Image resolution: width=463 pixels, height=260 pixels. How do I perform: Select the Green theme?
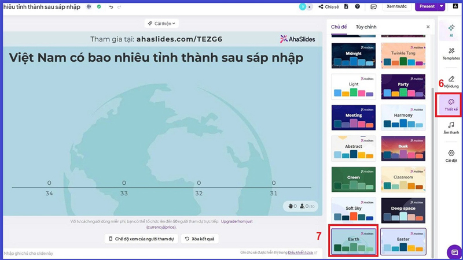click(354, 179)
